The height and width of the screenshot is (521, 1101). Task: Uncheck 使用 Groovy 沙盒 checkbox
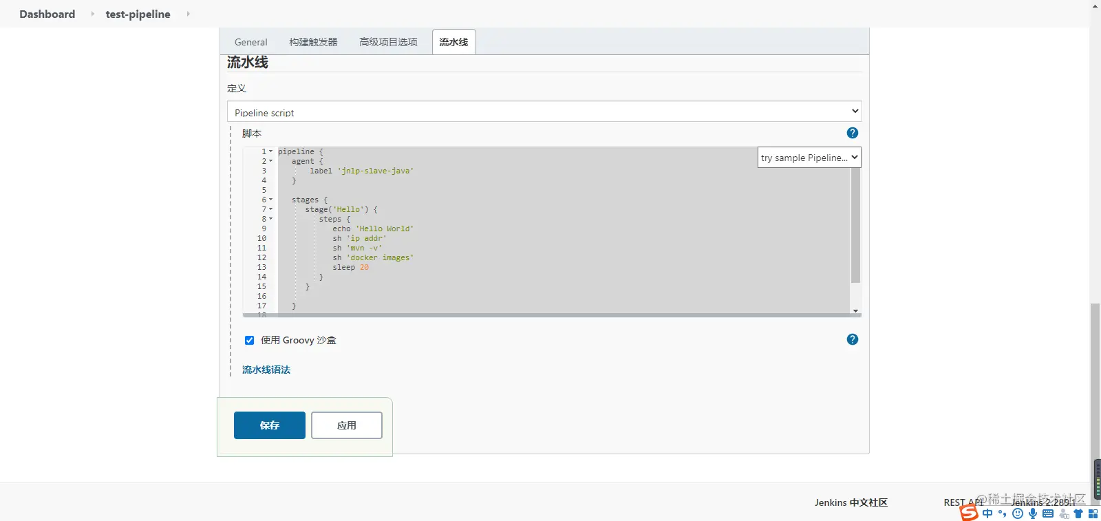point(249,340)
